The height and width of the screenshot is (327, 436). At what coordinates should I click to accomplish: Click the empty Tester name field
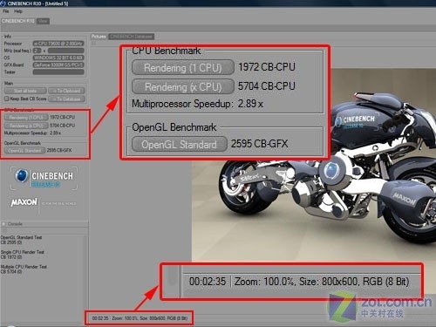coord(58,72)
